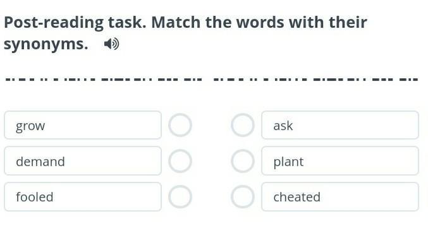Select the connector circle beside ask
The height and width of the screenshot is (250, 428).
point(243,125)
